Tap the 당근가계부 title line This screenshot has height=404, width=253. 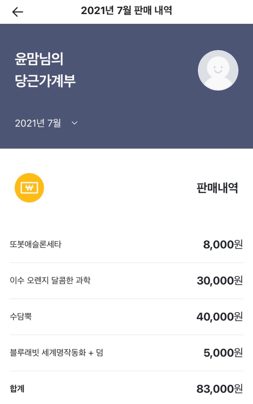[x=45, y=81]
